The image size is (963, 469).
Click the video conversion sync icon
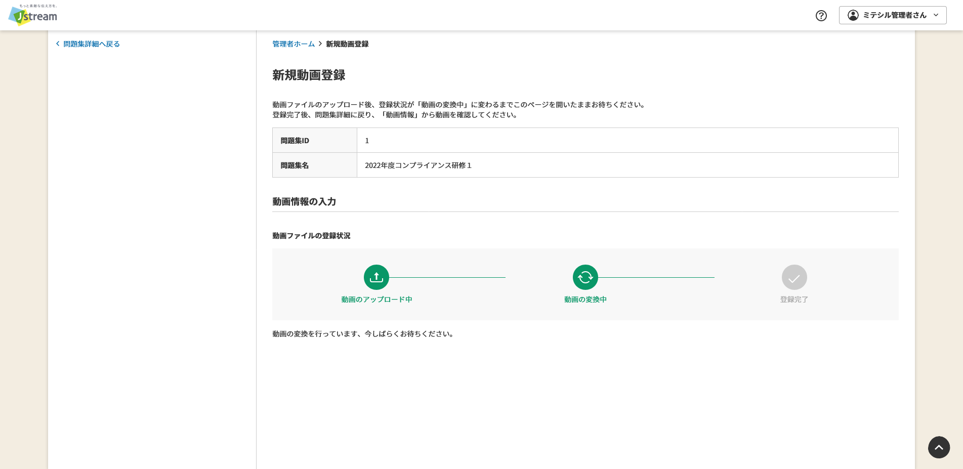(585, 277)
